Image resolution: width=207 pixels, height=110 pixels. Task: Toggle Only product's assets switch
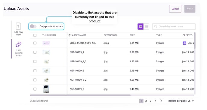point(33,26)
